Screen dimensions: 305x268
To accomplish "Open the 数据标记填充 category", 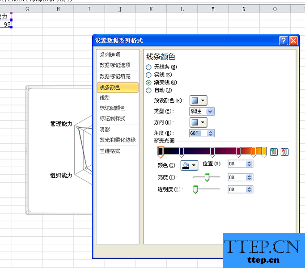I will pyautogui.click(x=118, y=76).
